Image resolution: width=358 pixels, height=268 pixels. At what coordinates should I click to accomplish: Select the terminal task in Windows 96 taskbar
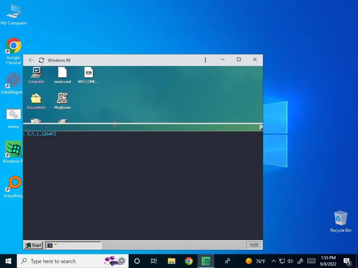coord(73,245)
